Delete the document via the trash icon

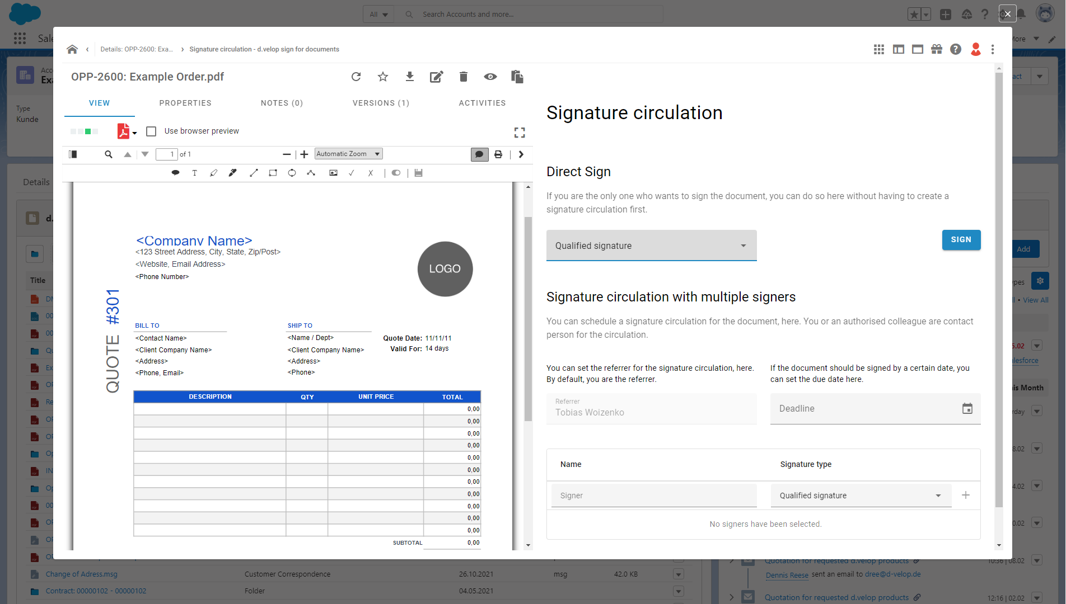[463, 77]
